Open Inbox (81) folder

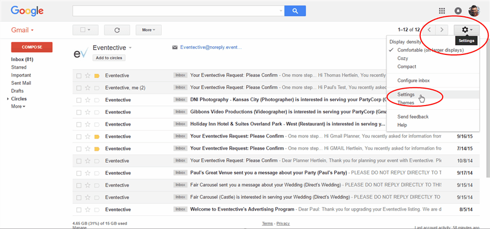point(22,59)
